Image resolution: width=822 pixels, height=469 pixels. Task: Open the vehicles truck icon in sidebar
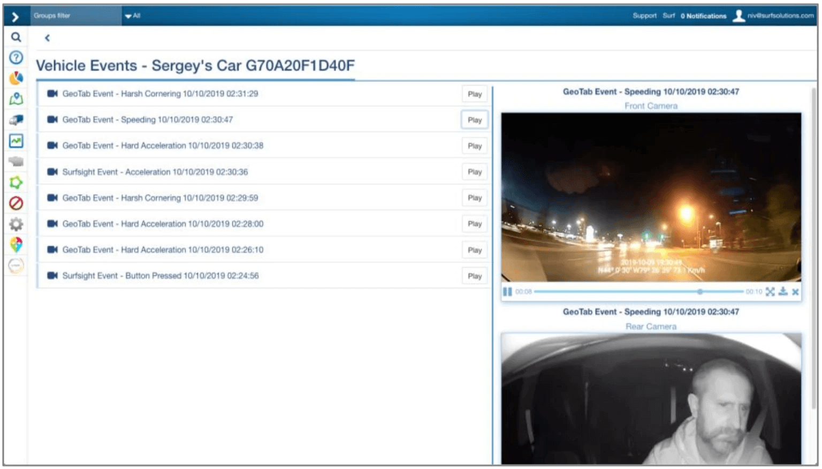pyautogui.click(x=16, y=120)
